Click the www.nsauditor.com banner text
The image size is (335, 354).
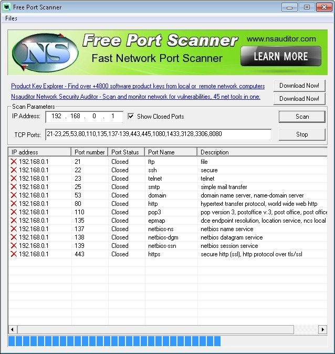pos(281,39)
